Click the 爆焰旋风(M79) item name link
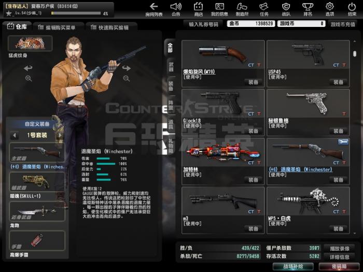This screenshot has height=272, width=363. coord(199,71)
